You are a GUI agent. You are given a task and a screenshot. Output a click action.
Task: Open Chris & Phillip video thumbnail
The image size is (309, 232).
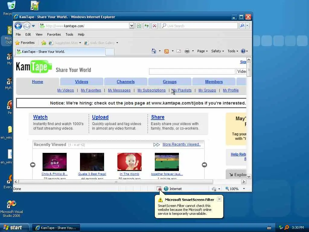pyautogui.click(x=55, y=162)
